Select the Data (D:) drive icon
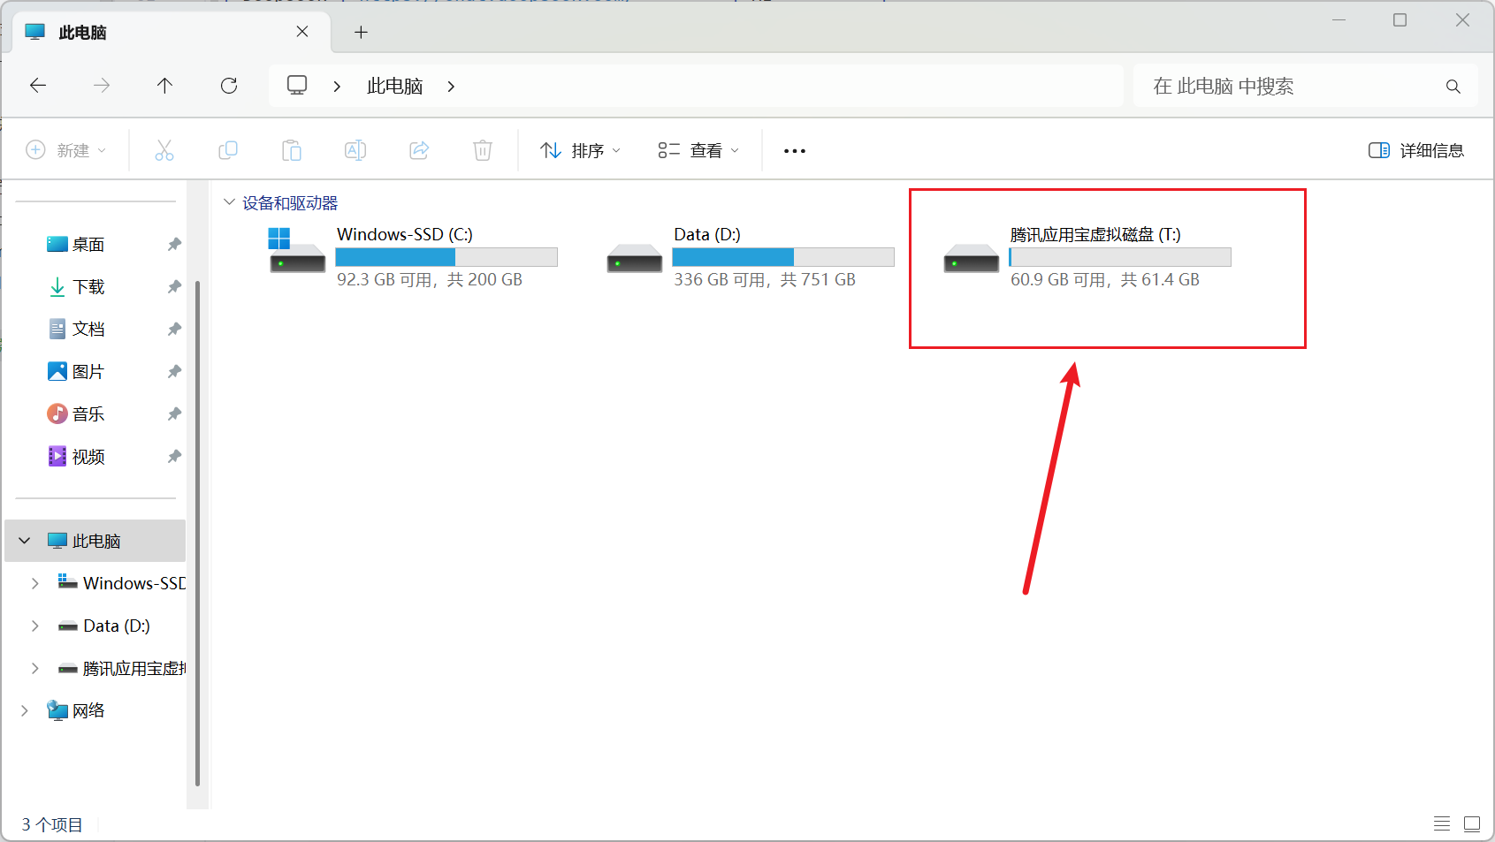 635,258
